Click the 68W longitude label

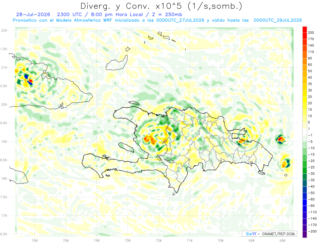(282, 240)
